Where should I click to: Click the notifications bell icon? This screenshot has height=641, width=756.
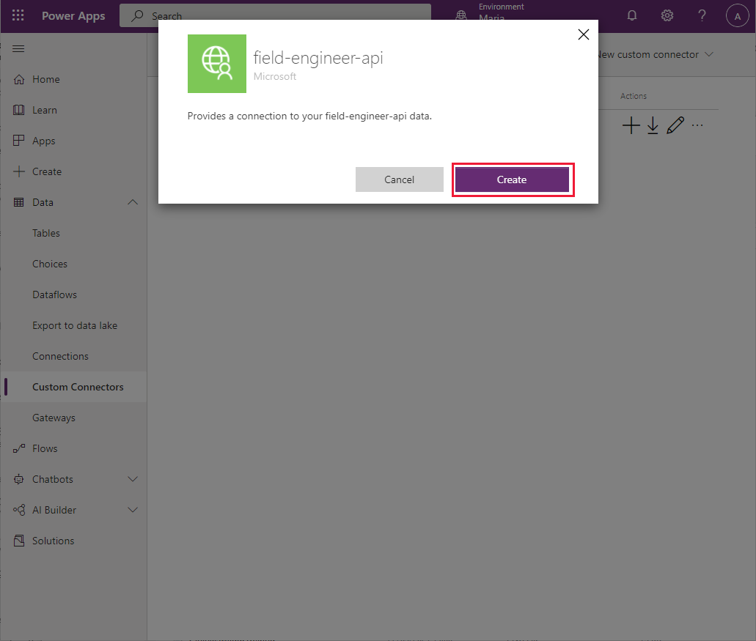pyautogui.click(x=631, y=15)
